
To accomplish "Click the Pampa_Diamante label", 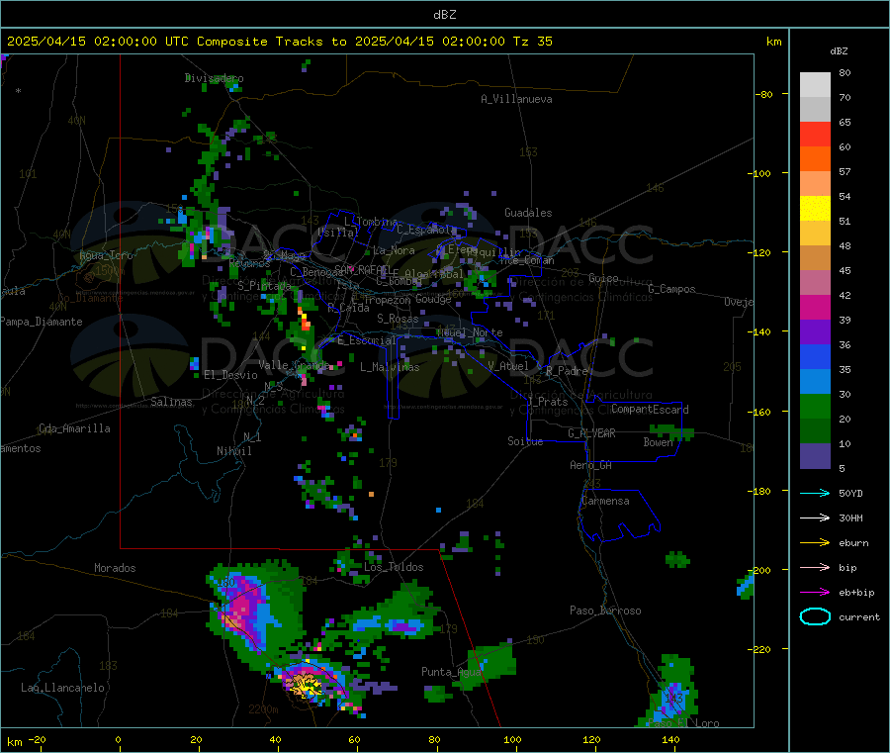I will [42, 322].
